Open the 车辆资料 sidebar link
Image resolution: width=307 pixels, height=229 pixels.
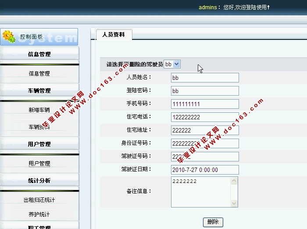[39, 127]
